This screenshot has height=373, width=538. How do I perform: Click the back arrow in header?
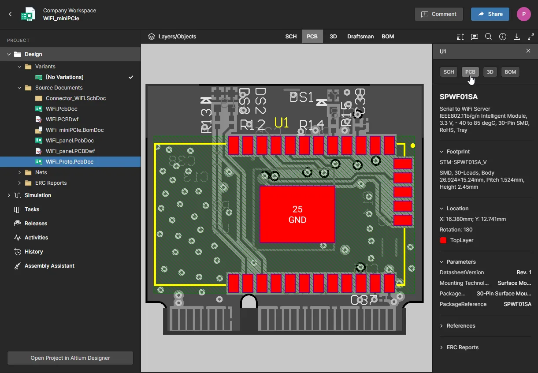(x=10, y=14)
